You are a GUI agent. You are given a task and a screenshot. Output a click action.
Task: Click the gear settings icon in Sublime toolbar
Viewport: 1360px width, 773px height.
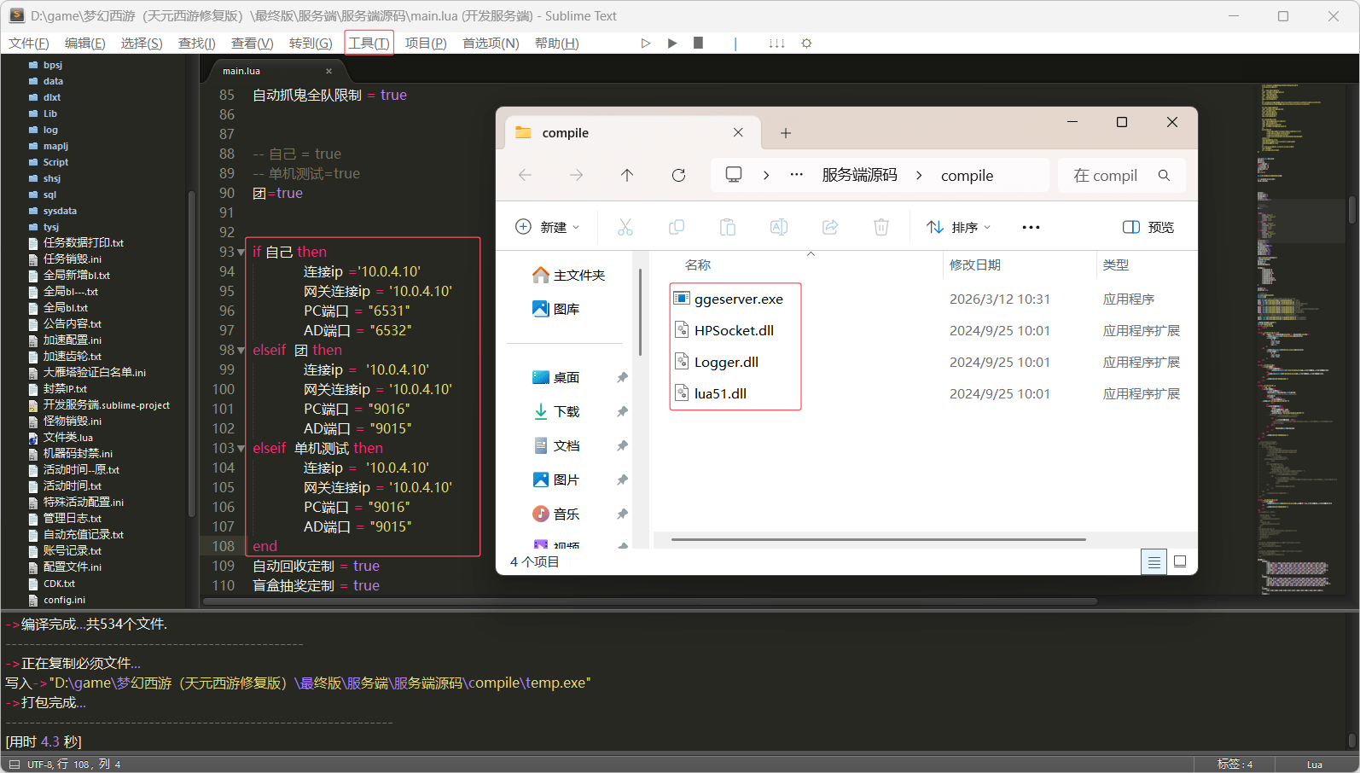806,44
